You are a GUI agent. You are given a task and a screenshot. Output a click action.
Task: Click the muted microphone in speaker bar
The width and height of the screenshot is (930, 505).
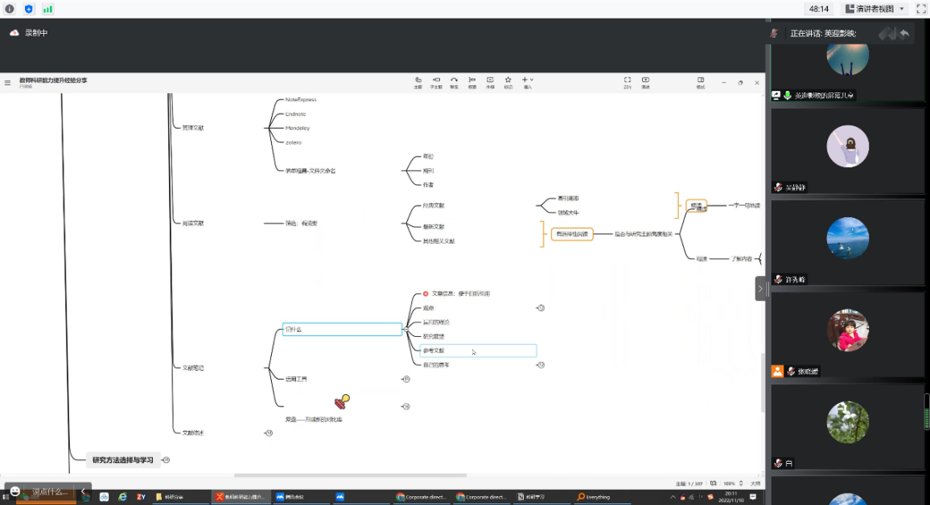[774, 33]
